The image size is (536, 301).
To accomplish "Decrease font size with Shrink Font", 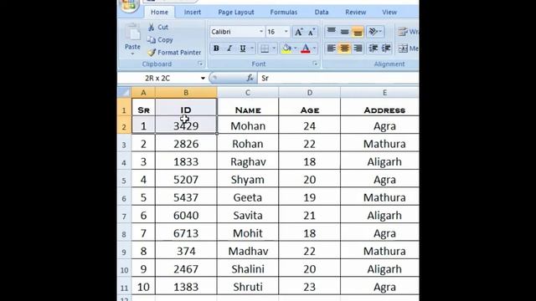I will (311, 32).
